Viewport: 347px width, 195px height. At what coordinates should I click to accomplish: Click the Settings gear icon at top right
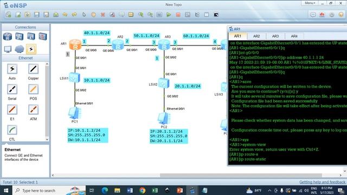point(331,15)
